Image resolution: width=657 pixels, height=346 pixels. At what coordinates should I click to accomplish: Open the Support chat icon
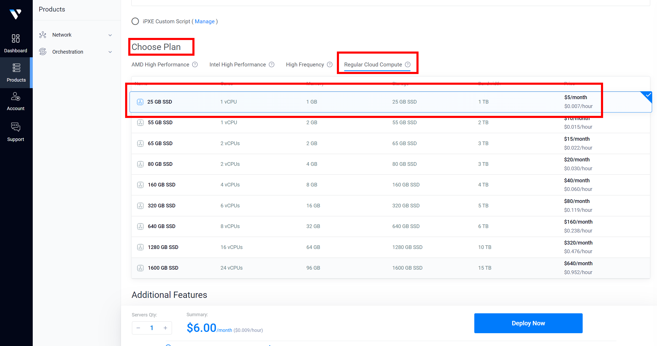(x=16, y=127)
